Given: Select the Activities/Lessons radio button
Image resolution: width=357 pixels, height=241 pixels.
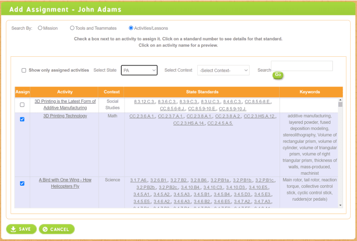Looking at the screenshot, I should (131, 28).
